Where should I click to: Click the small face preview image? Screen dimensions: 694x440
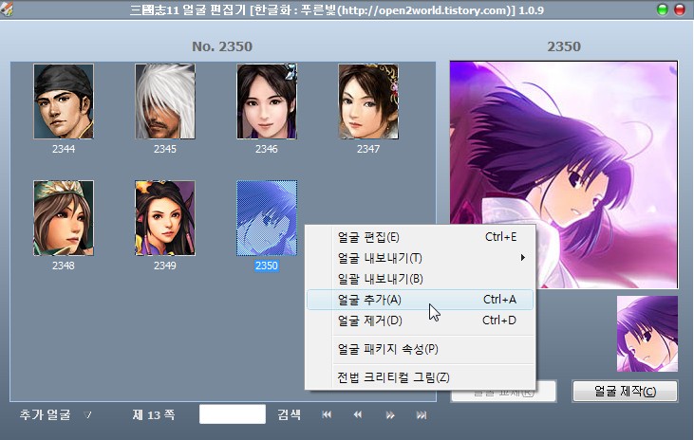647,334
